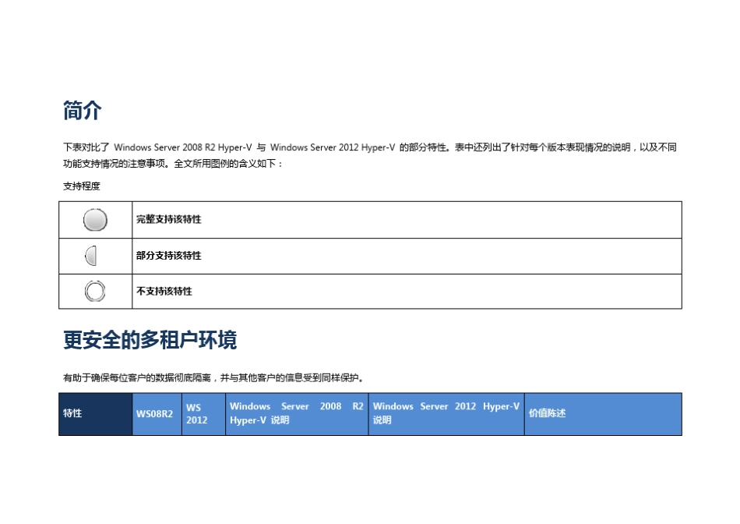The width and height of the screenshot is (740, 524).
Task: Click the 价值陈述 column header
Action: (x=603, y=414)
